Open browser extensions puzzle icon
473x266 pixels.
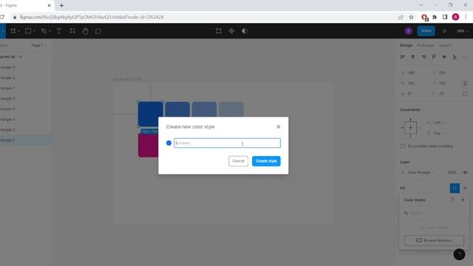[x=435, y=17]
